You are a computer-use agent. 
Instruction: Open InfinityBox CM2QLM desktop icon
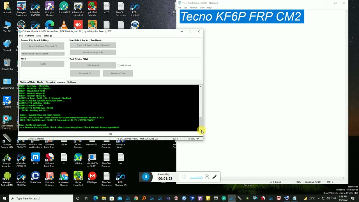pos(21,160)
